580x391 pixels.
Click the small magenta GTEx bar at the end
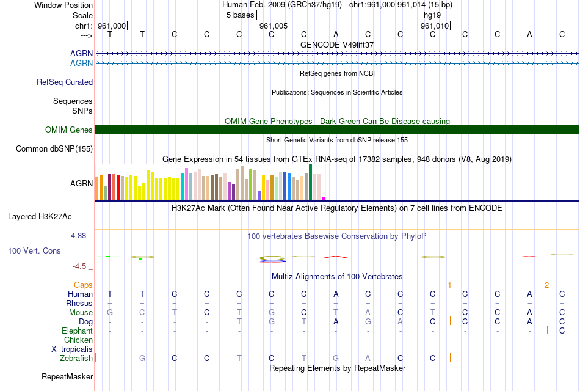click(x=324, y=199)
